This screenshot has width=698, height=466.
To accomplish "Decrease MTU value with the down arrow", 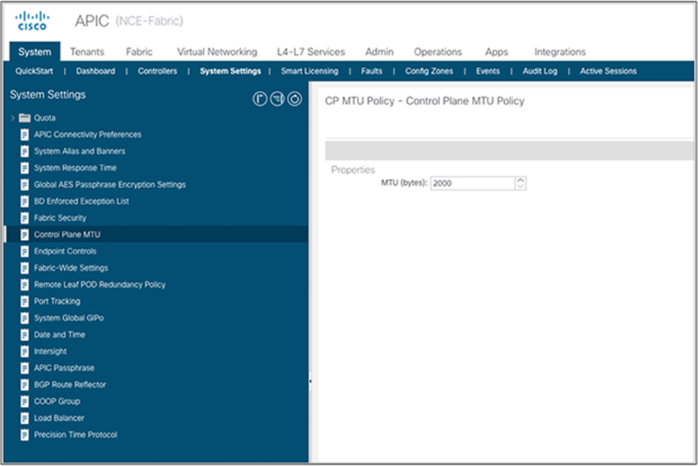I will (521, 186).
